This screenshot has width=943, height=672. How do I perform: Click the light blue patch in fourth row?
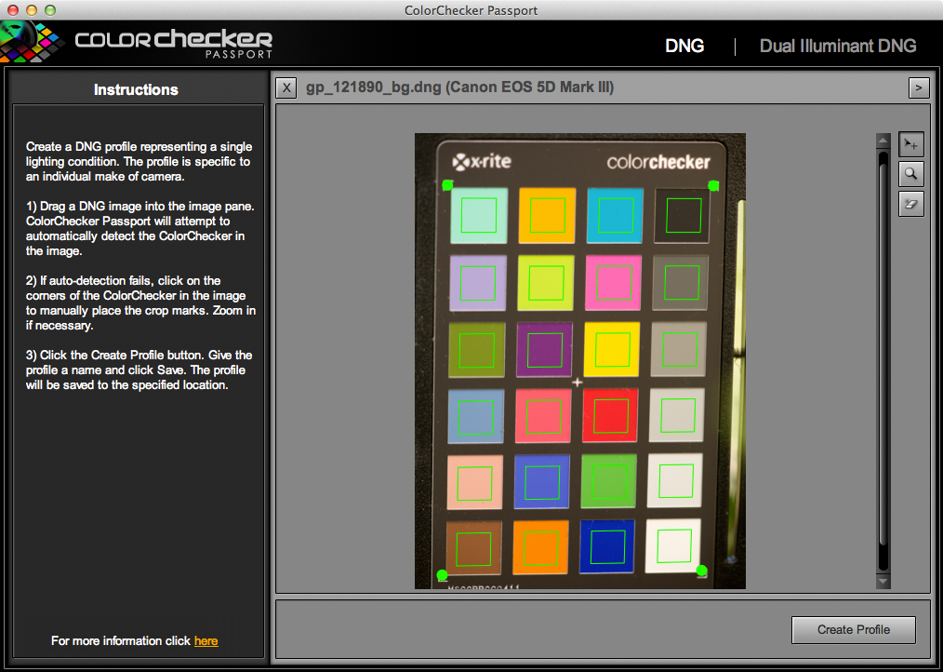coord(476,416)
